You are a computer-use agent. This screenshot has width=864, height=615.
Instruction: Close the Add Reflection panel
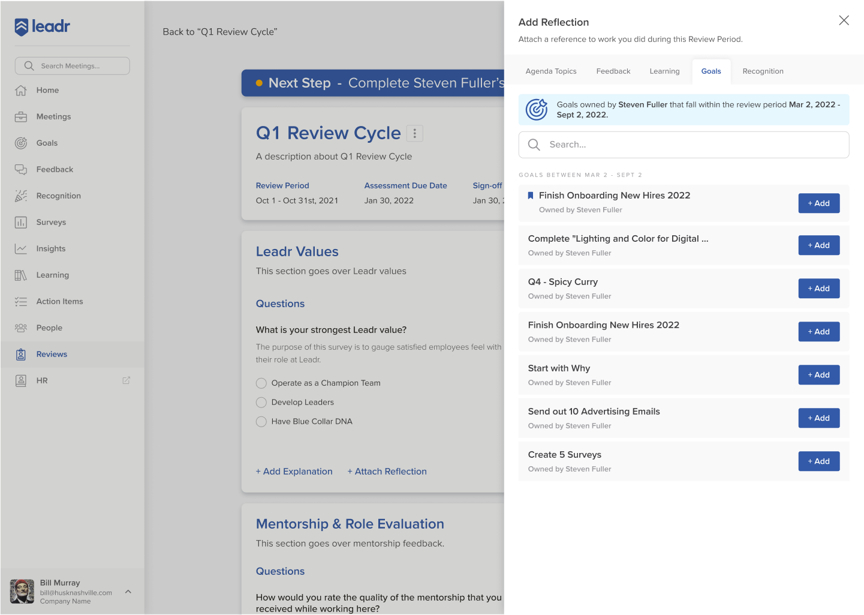pos(844,20)
